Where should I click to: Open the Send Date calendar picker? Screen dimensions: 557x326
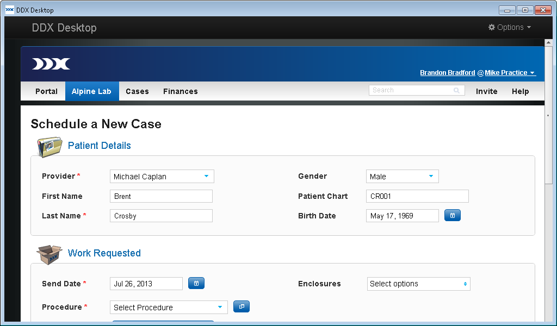tap(196, 283)
